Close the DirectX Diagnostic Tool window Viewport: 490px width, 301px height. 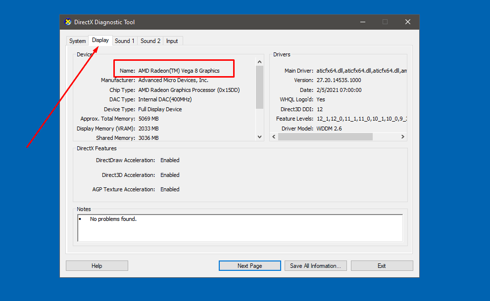point(408,22)
